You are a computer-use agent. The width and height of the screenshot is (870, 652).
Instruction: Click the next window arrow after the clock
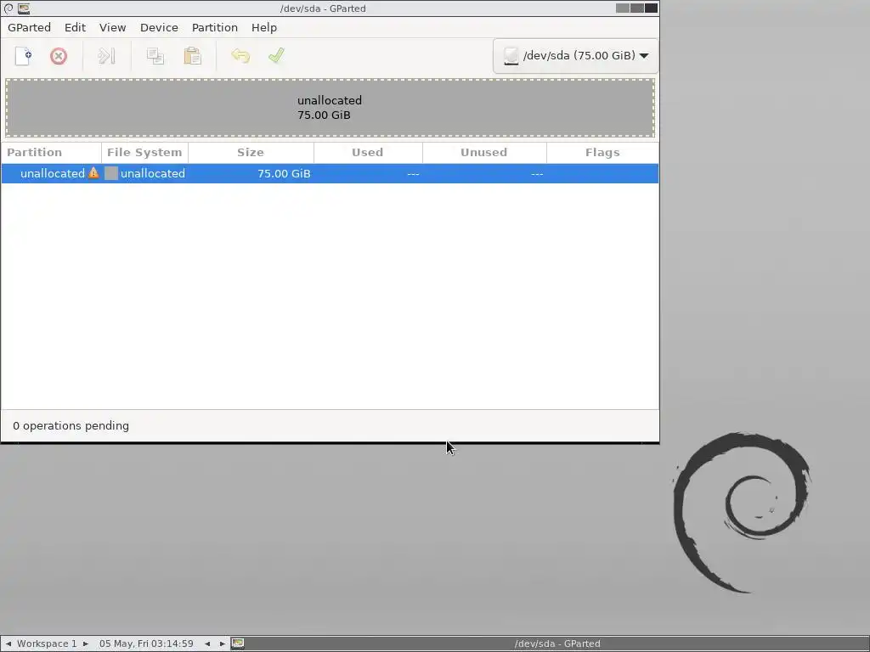click(x=222, y=644)
